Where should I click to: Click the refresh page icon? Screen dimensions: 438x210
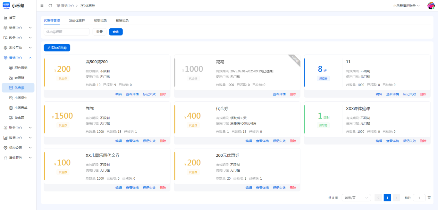(x=50, y=6)
